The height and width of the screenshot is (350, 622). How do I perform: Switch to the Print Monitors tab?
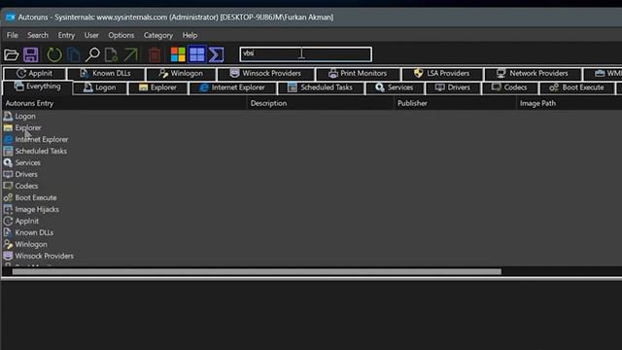(358, 74)
